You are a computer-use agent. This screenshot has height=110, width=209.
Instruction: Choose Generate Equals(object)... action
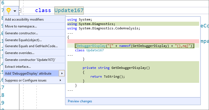coord(23,40)
